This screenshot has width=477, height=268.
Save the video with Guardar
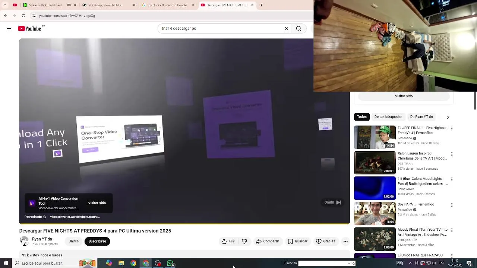(297, 241)
